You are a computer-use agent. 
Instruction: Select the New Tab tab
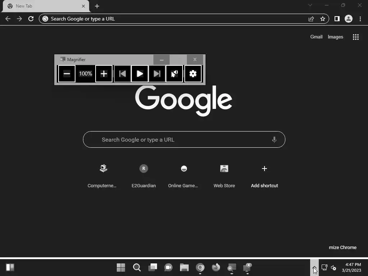[46, 6]
